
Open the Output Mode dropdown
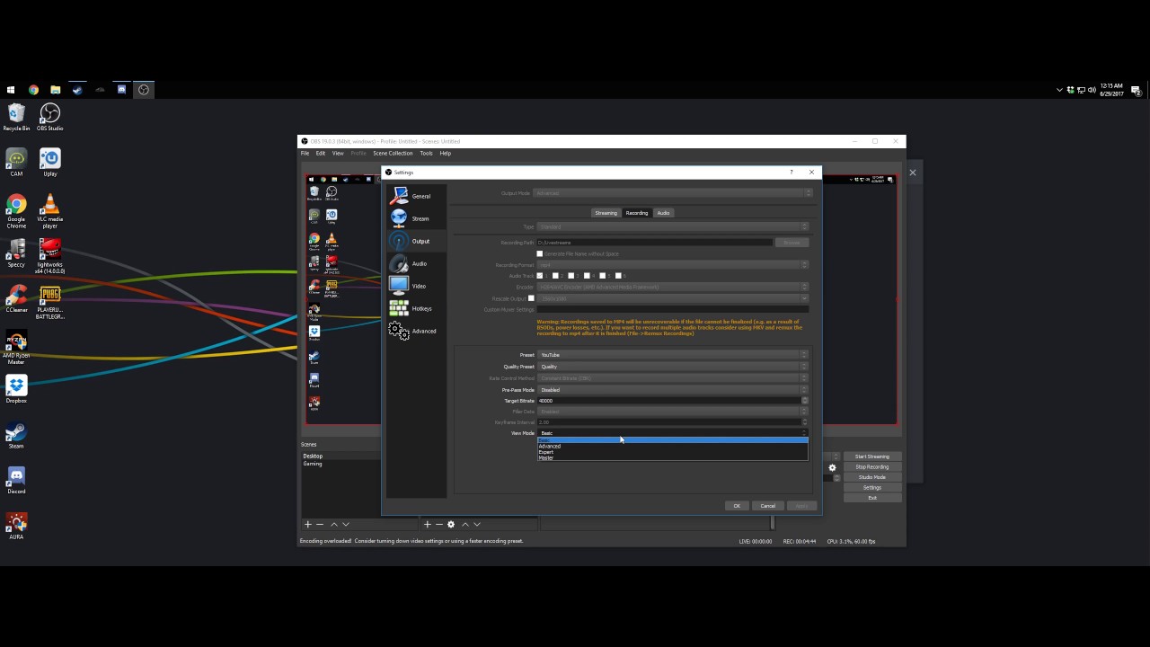tap(673, 193)
